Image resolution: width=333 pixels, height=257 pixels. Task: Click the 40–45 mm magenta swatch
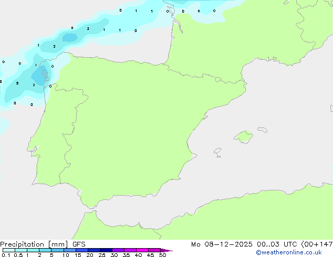[142, 250]
